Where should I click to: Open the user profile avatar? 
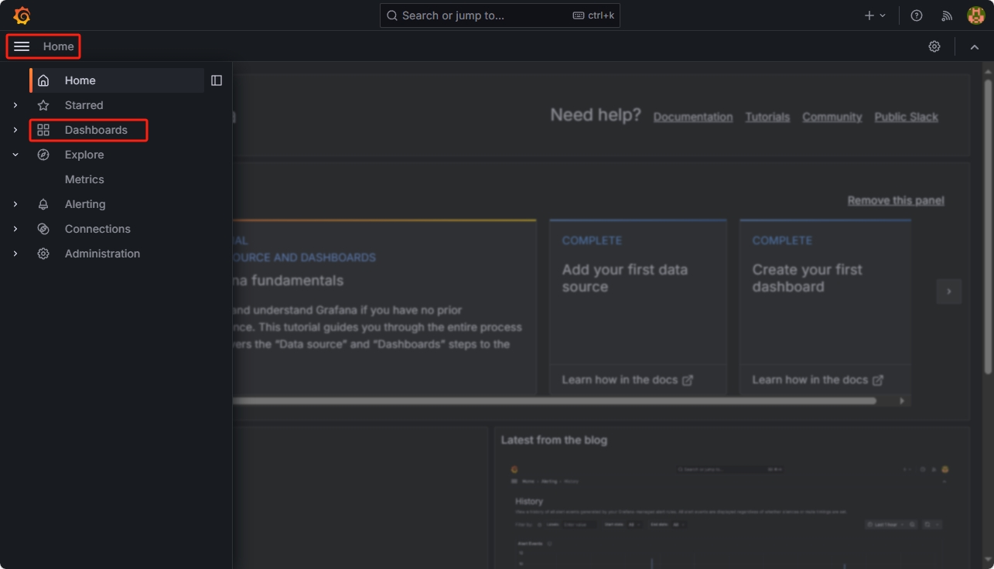[975, 15]
